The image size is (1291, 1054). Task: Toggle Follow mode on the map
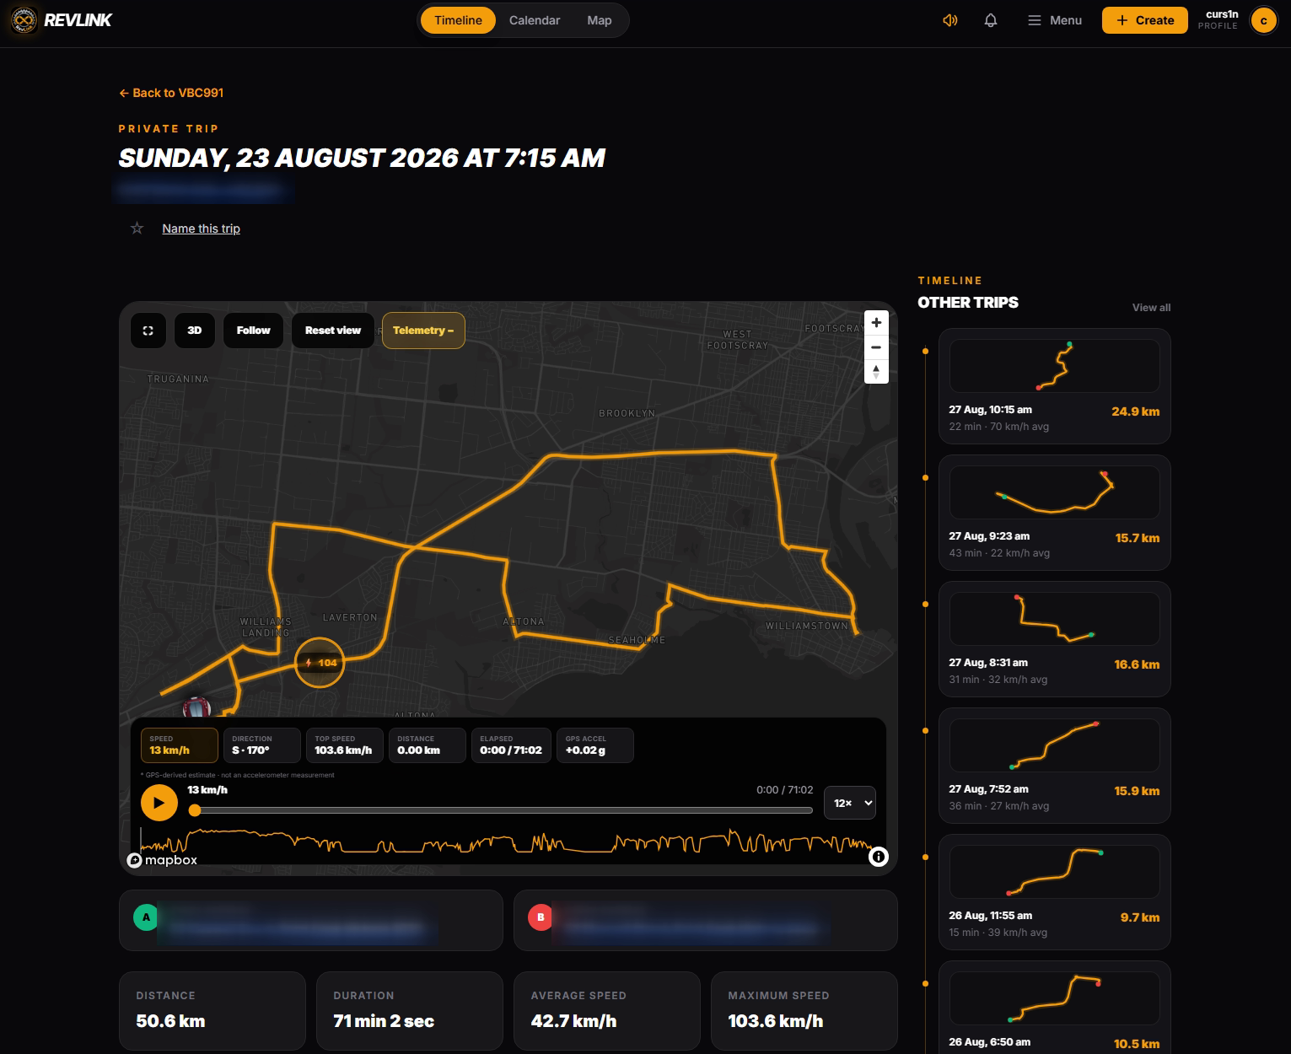pyautogui.click(x=254, y=331)
